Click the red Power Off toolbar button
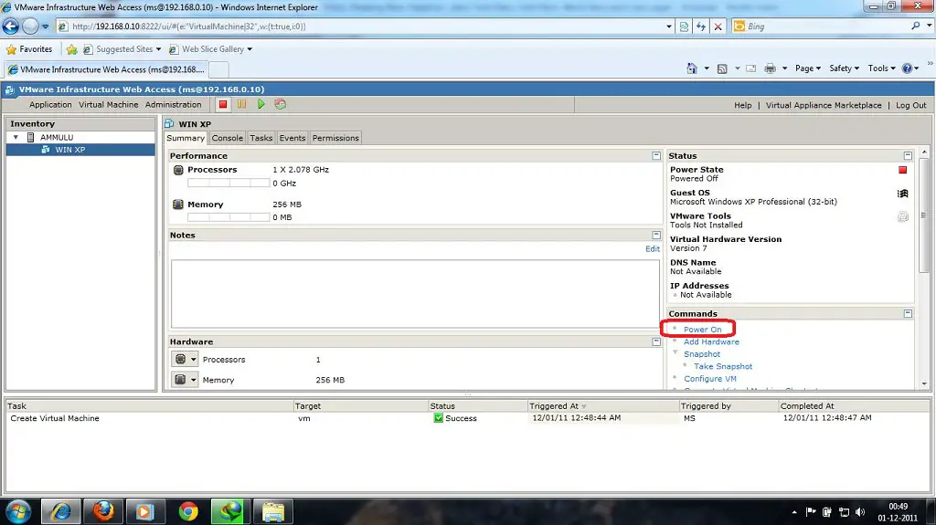 point(223,104)
